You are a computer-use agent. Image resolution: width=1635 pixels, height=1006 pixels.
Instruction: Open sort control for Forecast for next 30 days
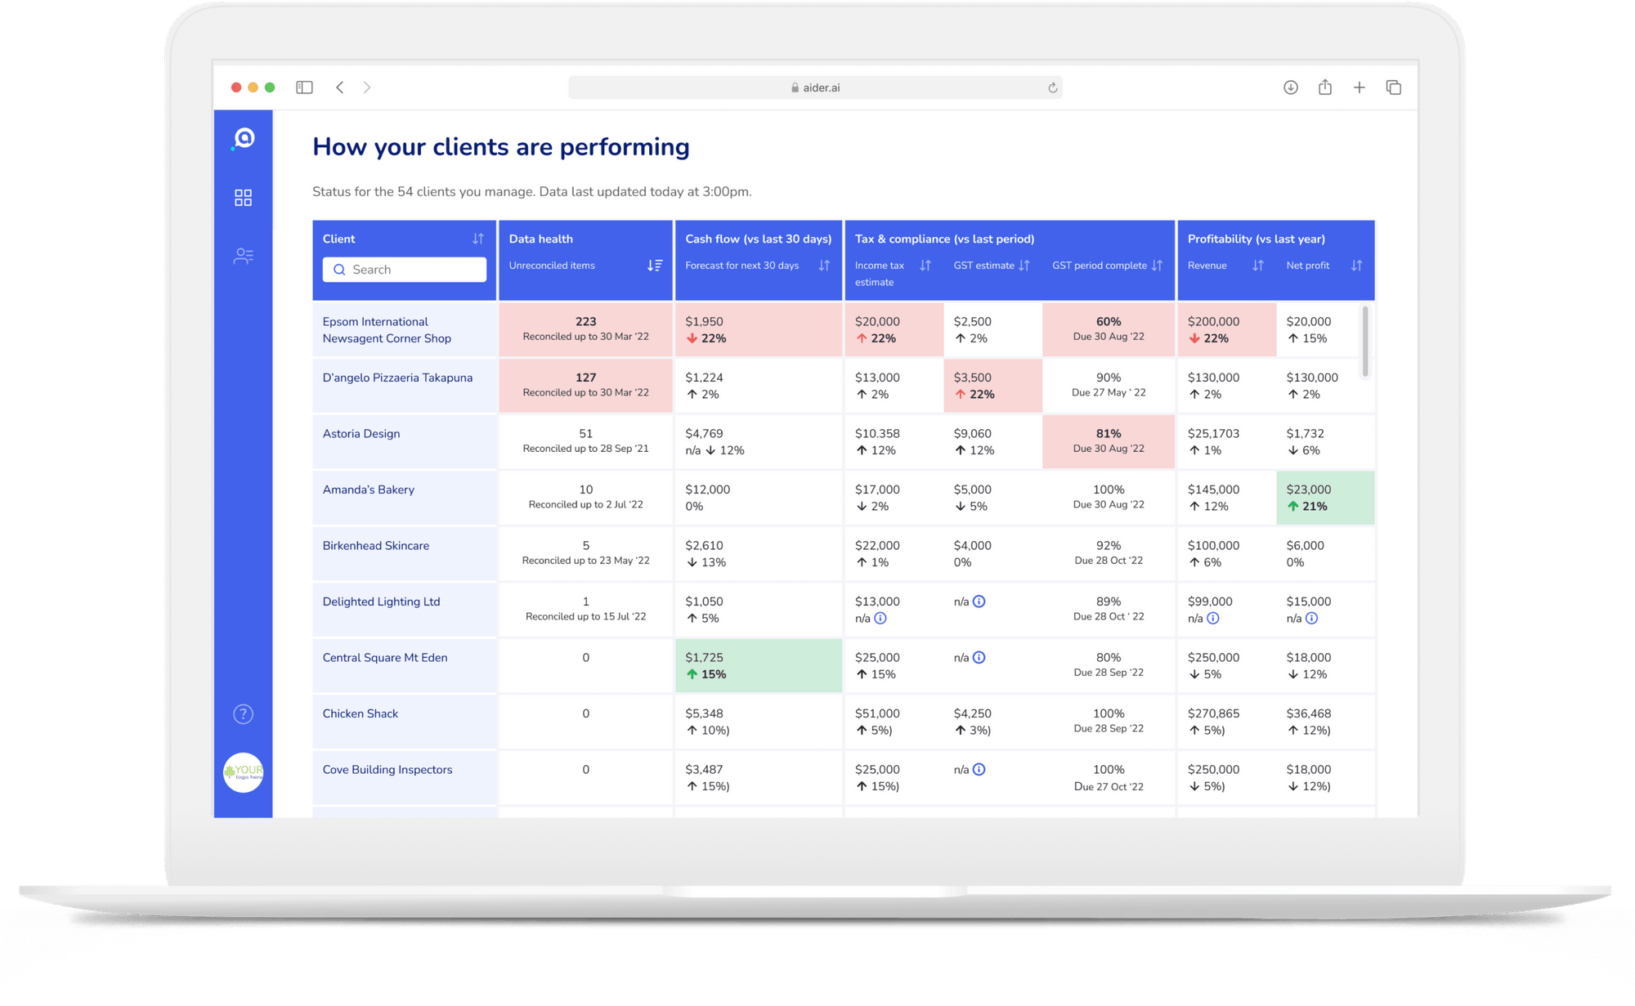click(x=822, y=265)
